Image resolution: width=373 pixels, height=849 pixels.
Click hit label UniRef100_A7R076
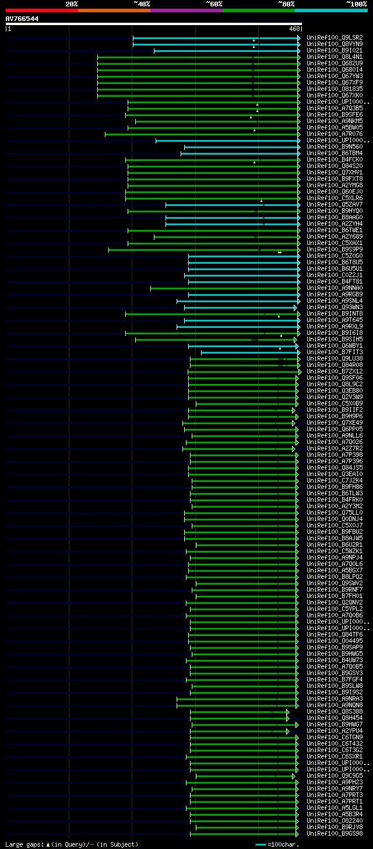point(335,134)
